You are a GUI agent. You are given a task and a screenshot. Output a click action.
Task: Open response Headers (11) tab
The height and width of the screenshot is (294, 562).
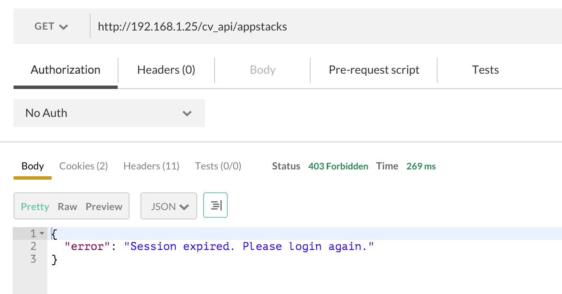click(x=151, y=166)
